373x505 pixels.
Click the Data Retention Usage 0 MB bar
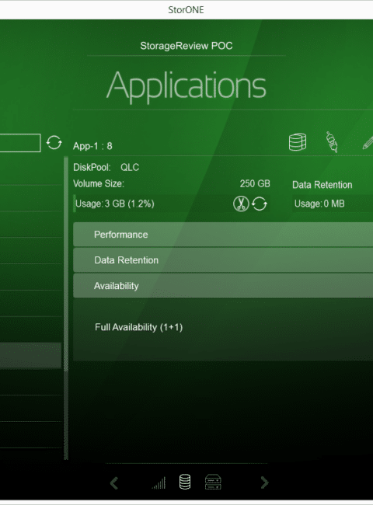coord(333,204)
